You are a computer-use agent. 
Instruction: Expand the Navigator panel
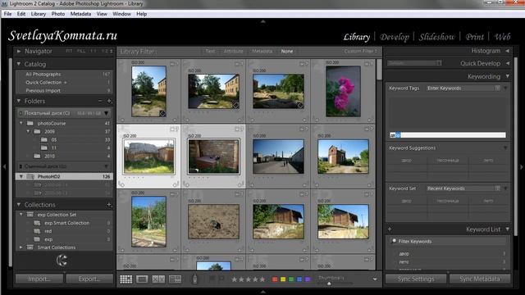(x=19, y=51)
